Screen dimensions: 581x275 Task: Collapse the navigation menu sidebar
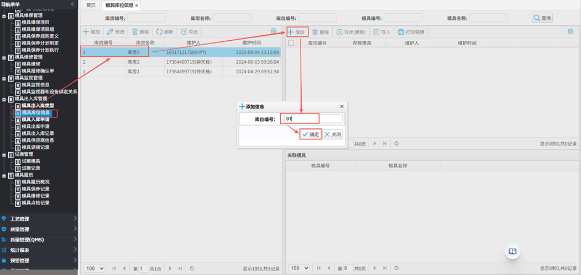72,4
